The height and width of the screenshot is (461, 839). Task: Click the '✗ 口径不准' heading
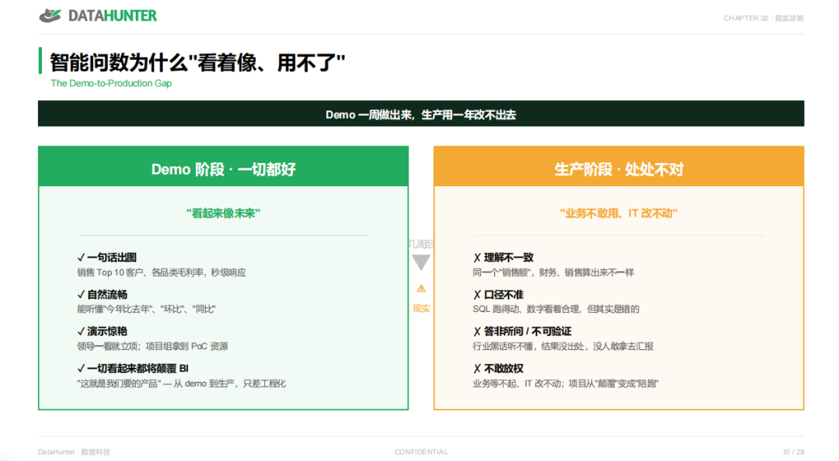pos(498,295)
